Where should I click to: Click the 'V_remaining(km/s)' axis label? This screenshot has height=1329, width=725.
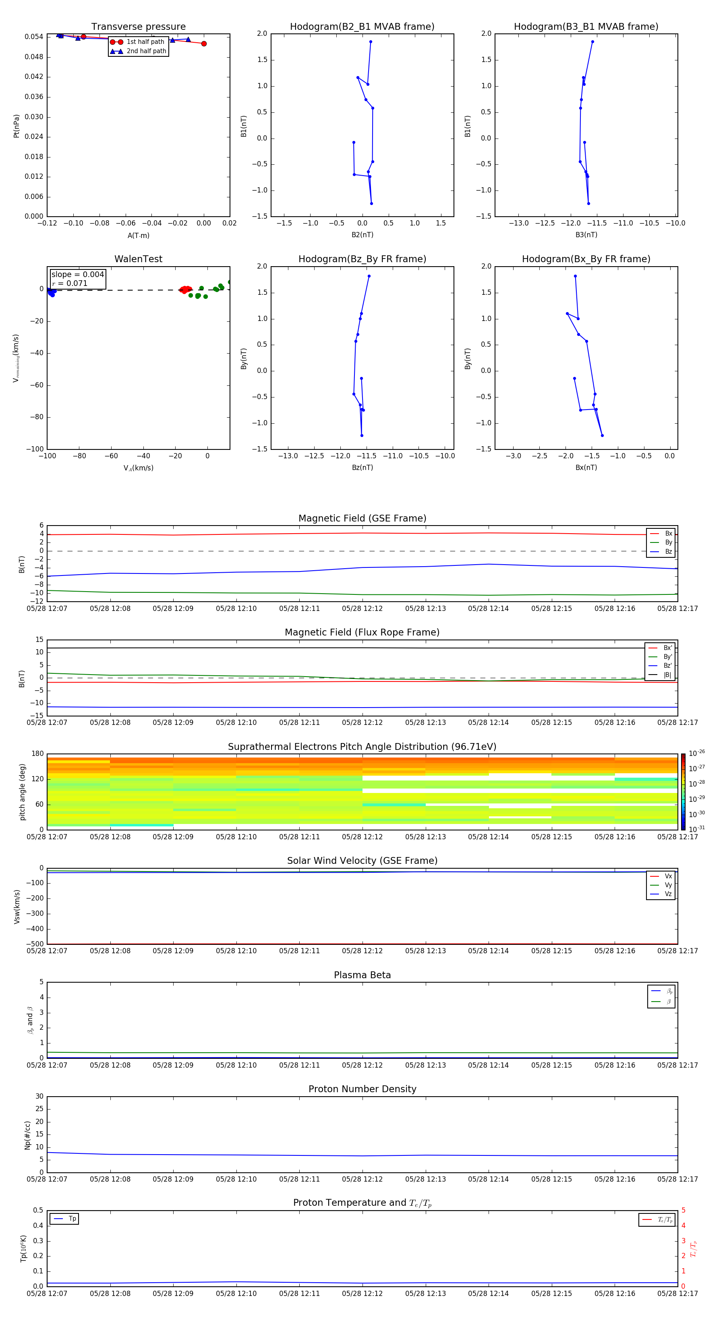click(x=16, y=358)
